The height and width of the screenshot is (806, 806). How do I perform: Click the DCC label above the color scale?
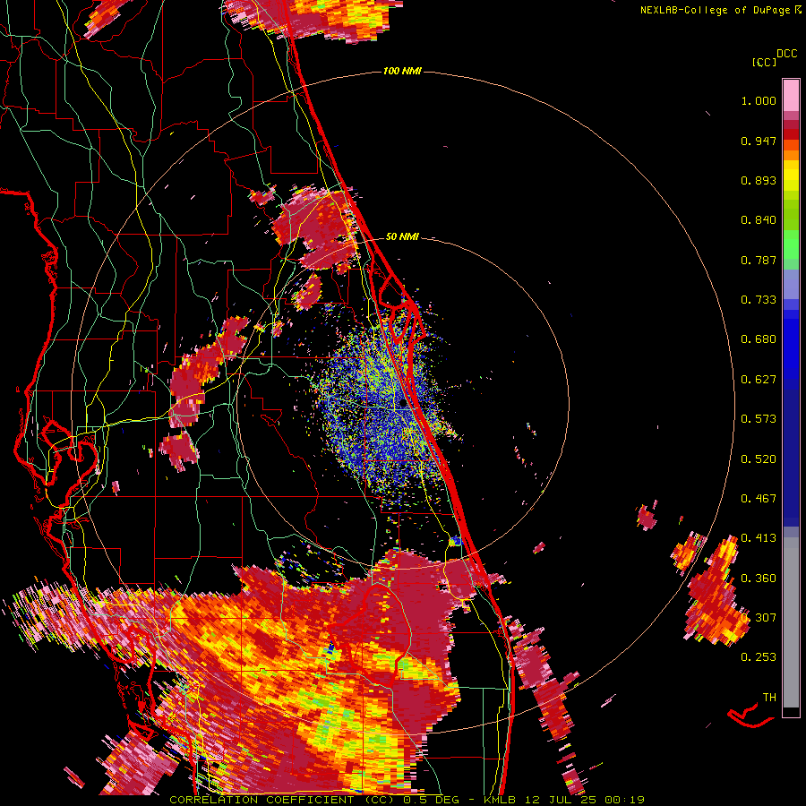(x=786, y=54)
